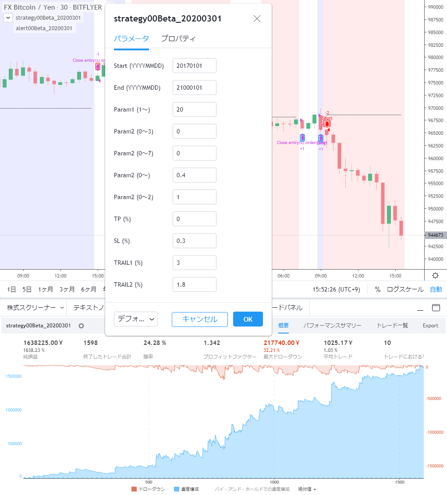Viewport: 447px width, 495px height.
Task: Click Export in the strategy tester
Action: [x=430, y=326]
